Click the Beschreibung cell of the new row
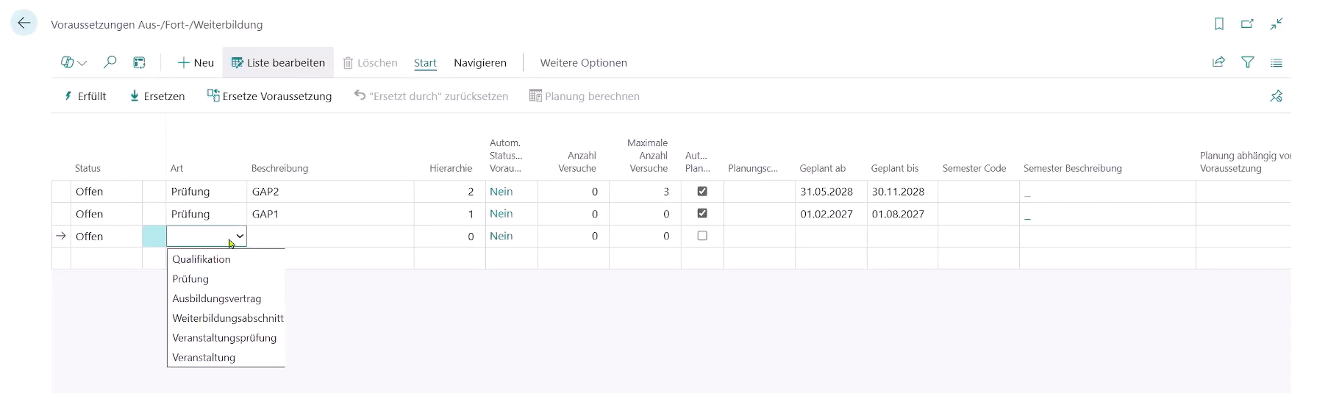Image resolution: width=1339 pixels, height=393 pixels. click(329, 236)
